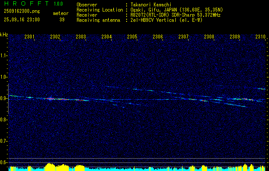Click the 0.9 kHz axis label
Screen dimensions: 269x171
3,98
